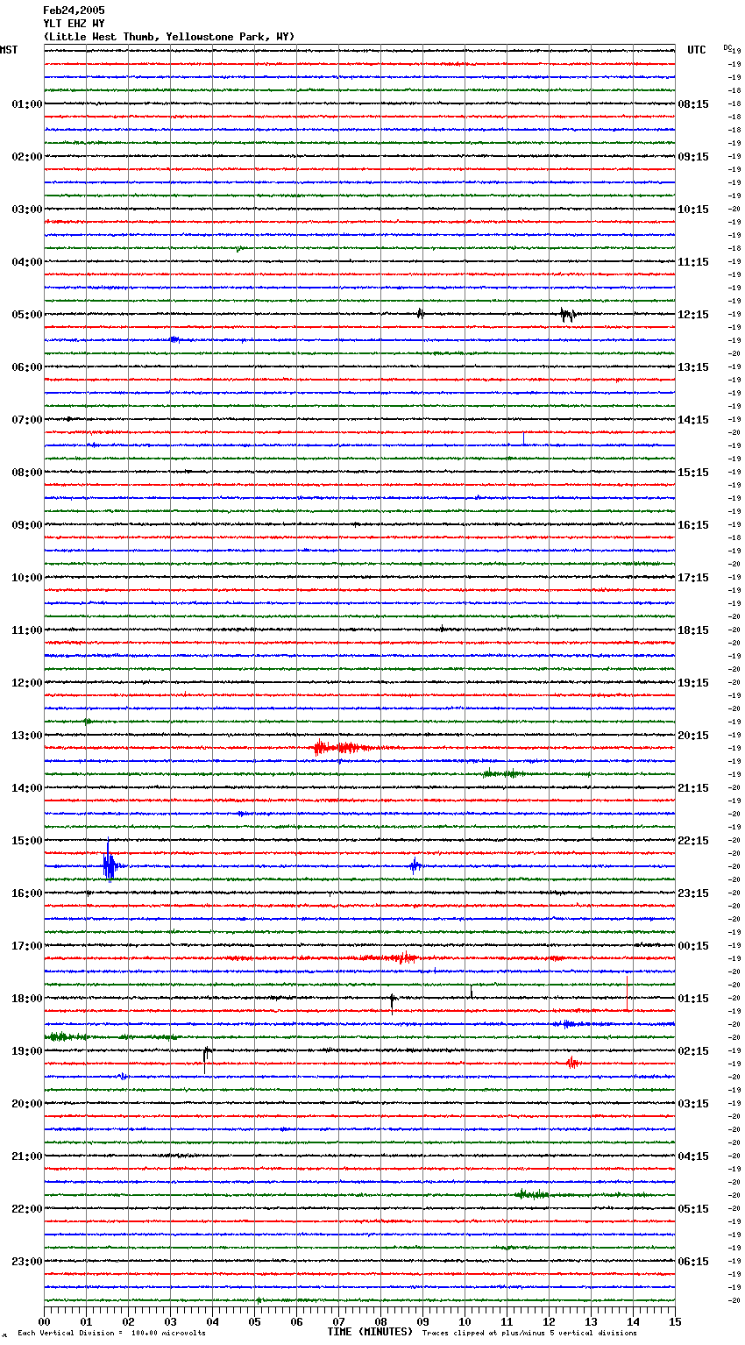This screenshot has width=745, height=1345.
Task: Select the 15:00 MST time label
Action: point(26,841)
